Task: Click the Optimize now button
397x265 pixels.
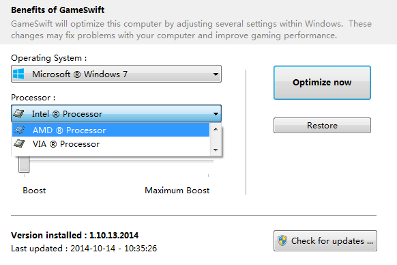Action: click(x=322, y=83)
